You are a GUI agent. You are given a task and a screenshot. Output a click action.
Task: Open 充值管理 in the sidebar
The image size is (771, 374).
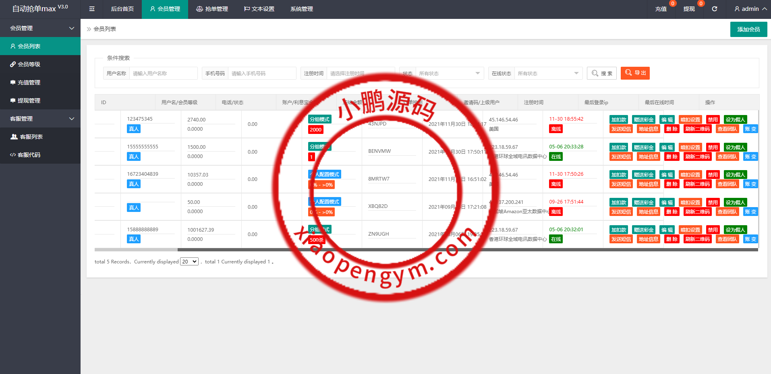(29, 82)
